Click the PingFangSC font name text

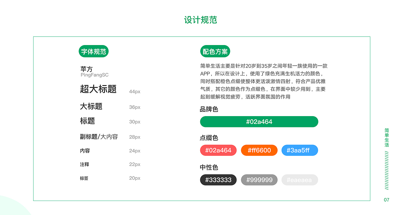[94, 75]
